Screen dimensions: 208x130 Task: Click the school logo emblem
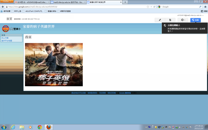pyautogui.click(x=5, y=29)
